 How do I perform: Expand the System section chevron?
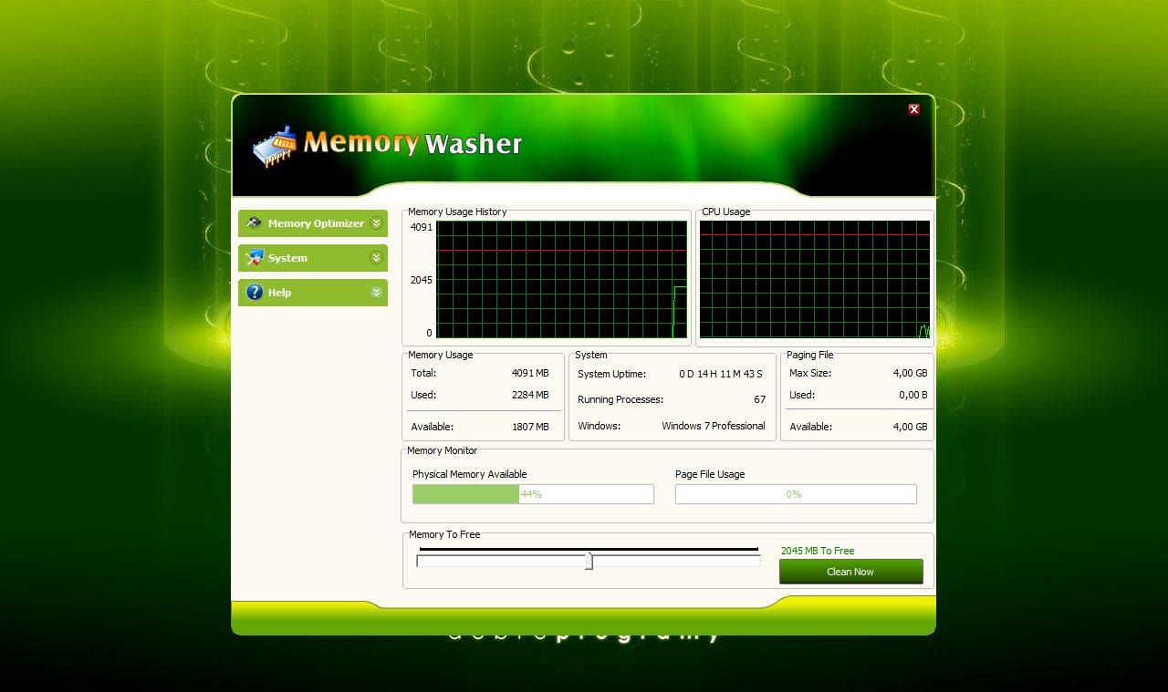[x=376, y=258]
